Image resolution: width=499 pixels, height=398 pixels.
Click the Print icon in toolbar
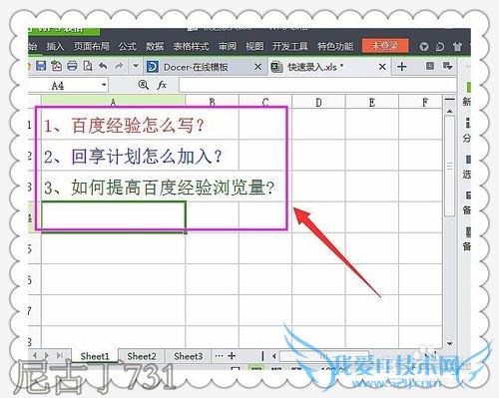coord(72,66)
